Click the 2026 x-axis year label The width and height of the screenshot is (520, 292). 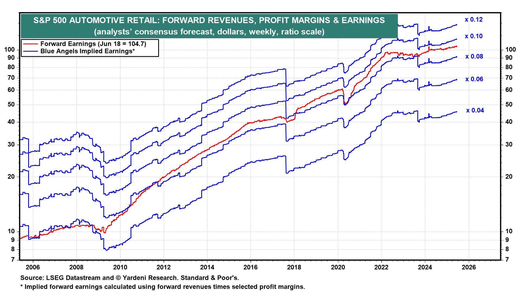tap(469, 267)
